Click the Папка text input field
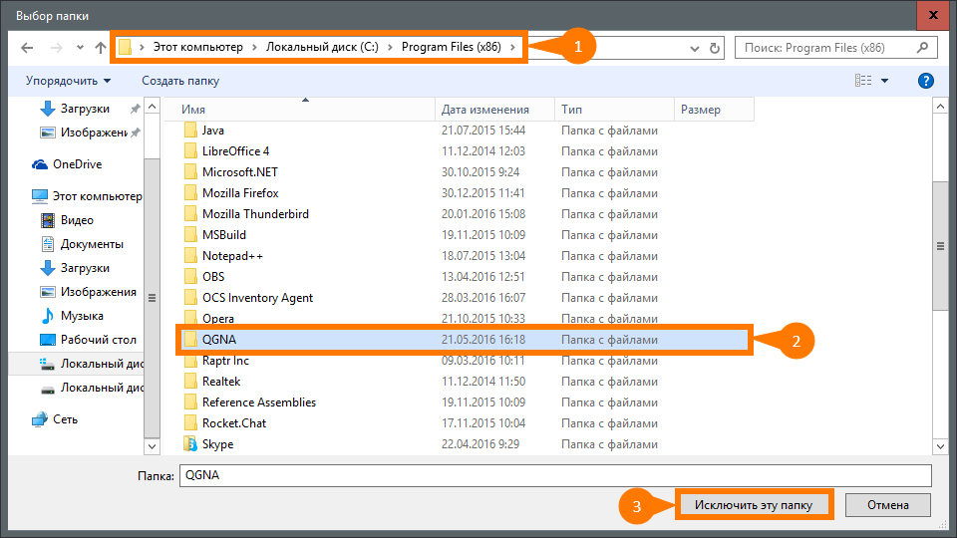 (x=554, y=475)
